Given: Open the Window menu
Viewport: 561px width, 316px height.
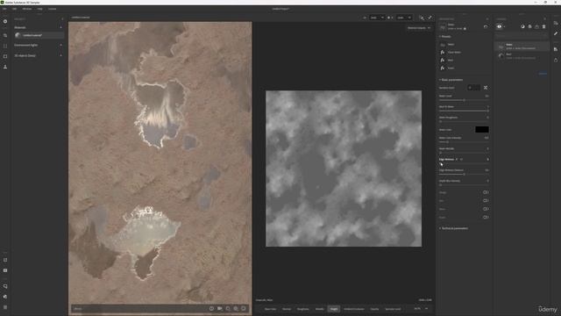Looking at the screenshot, I should 27,9.
